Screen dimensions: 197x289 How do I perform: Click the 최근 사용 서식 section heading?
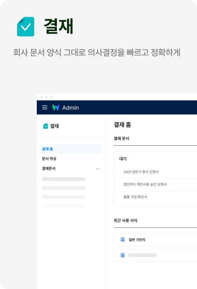[x=126, y=220]
